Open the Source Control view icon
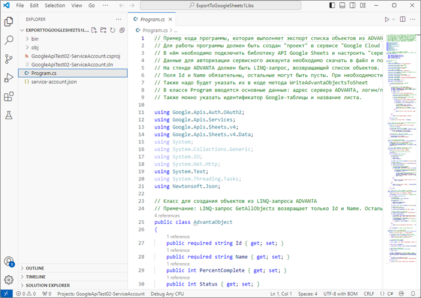Screen dimensions: 421x298 coord(9,59)
